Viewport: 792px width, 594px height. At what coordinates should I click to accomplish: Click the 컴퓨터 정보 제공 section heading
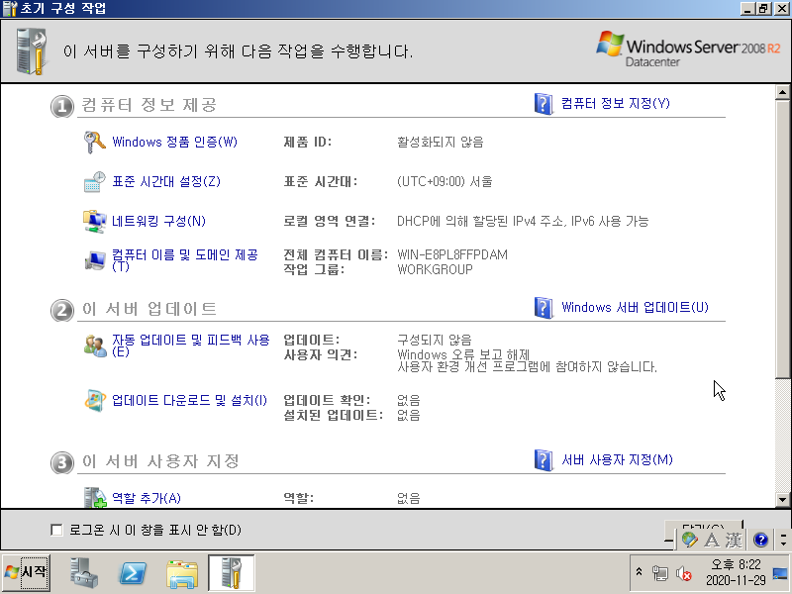(x=149, y=105)
